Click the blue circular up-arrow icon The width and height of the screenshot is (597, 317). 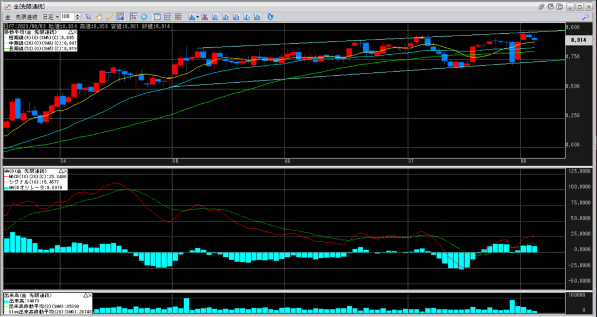pyautogui.click(x=144, y=17)
